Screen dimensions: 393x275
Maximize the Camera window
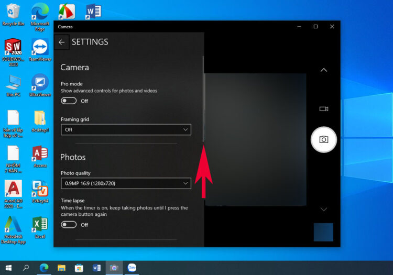315,27
